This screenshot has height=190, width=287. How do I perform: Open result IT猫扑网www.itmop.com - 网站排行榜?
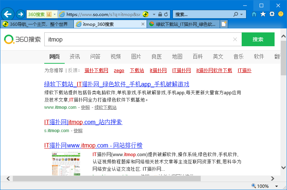93,145
